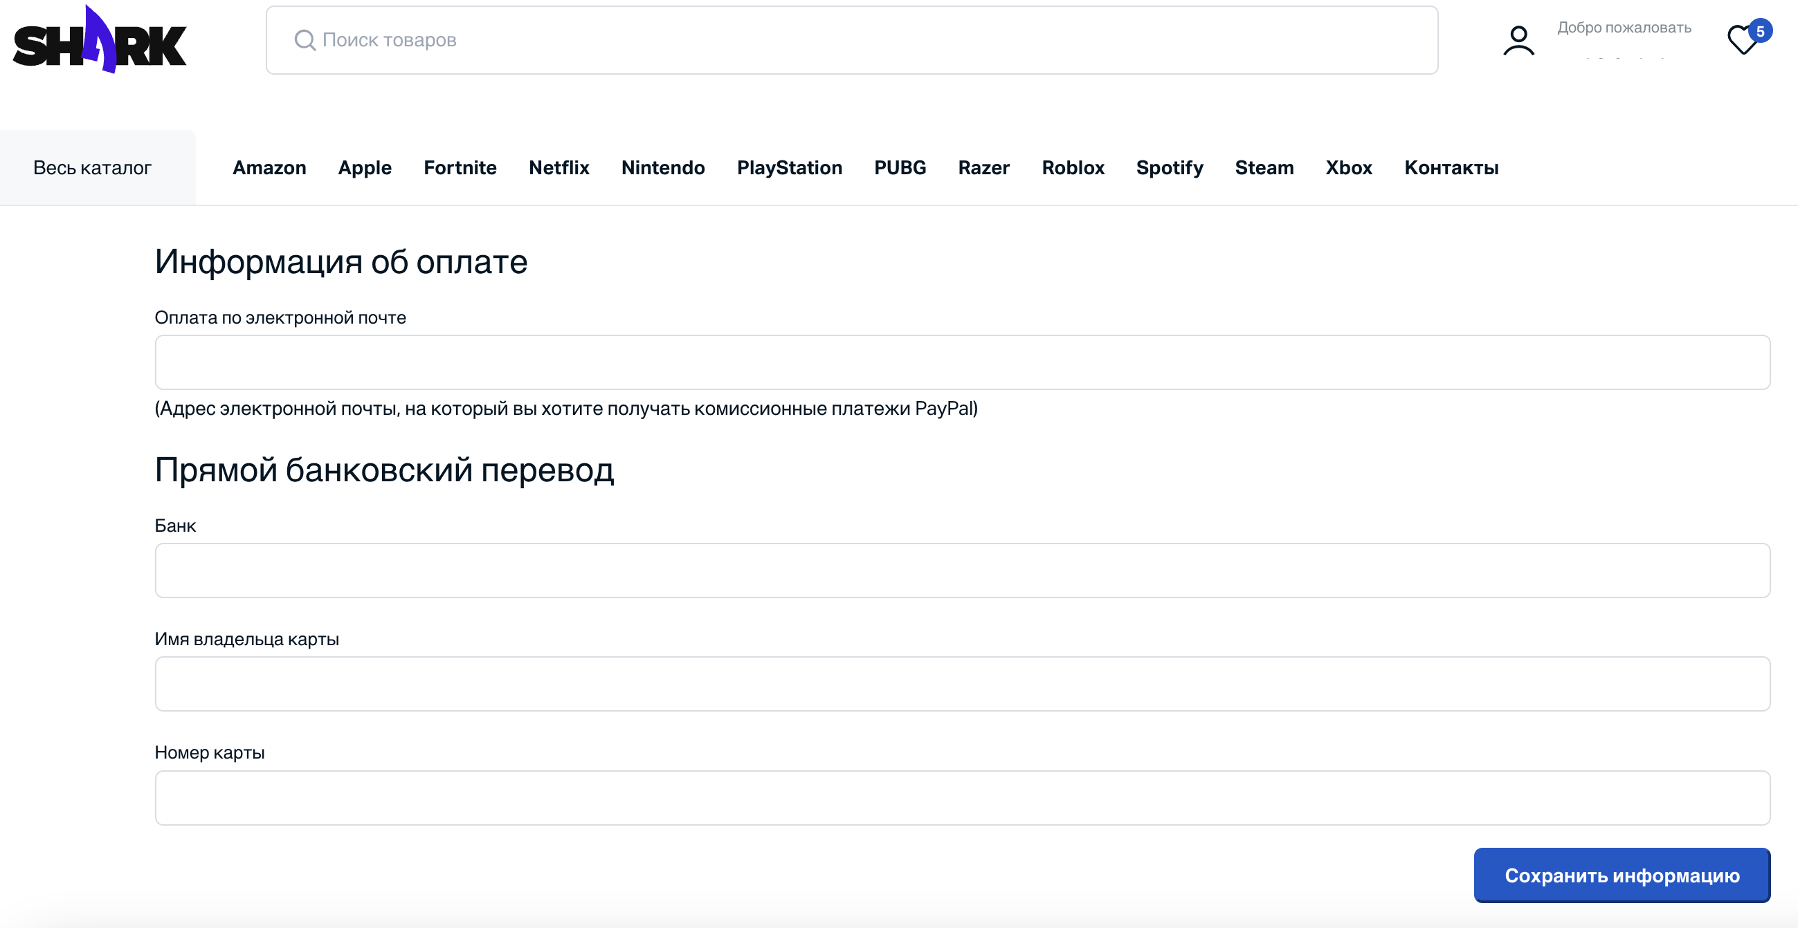
Task: Click the search magnifier icon
Action: (x=305, y=39)
